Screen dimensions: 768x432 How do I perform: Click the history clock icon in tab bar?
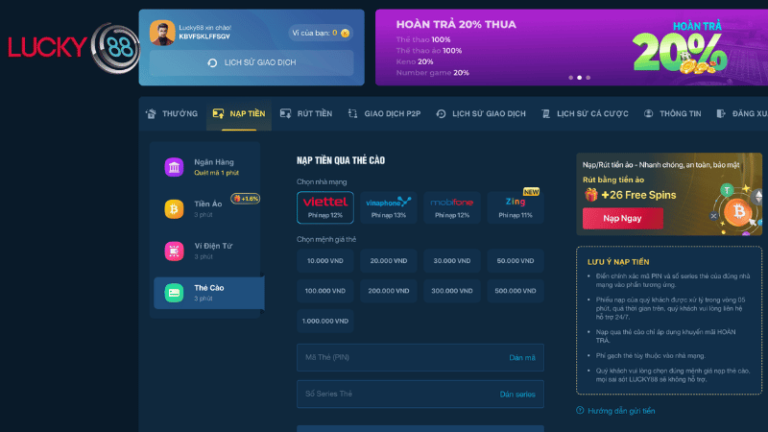point(441,113)
